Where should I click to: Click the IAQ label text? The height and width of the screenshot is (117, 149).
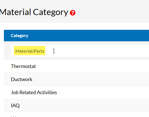point(15,106)
